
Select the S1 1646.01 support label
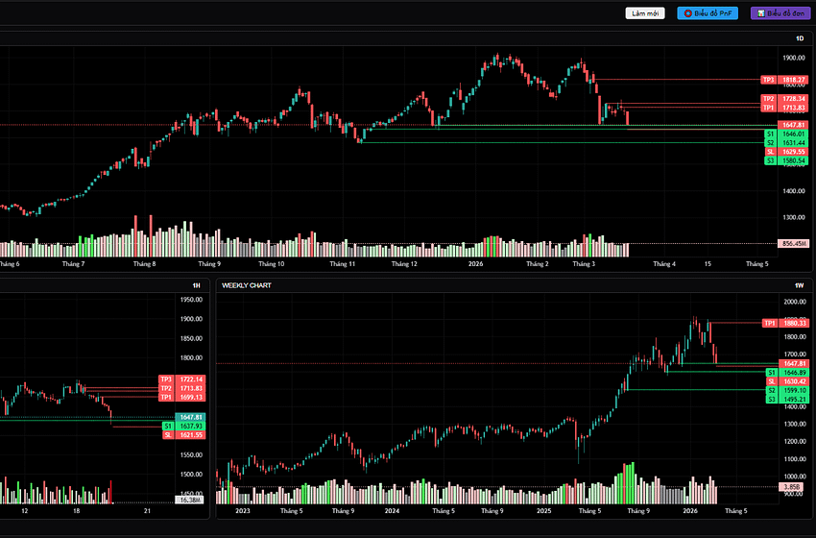click(x=783, y=134)
